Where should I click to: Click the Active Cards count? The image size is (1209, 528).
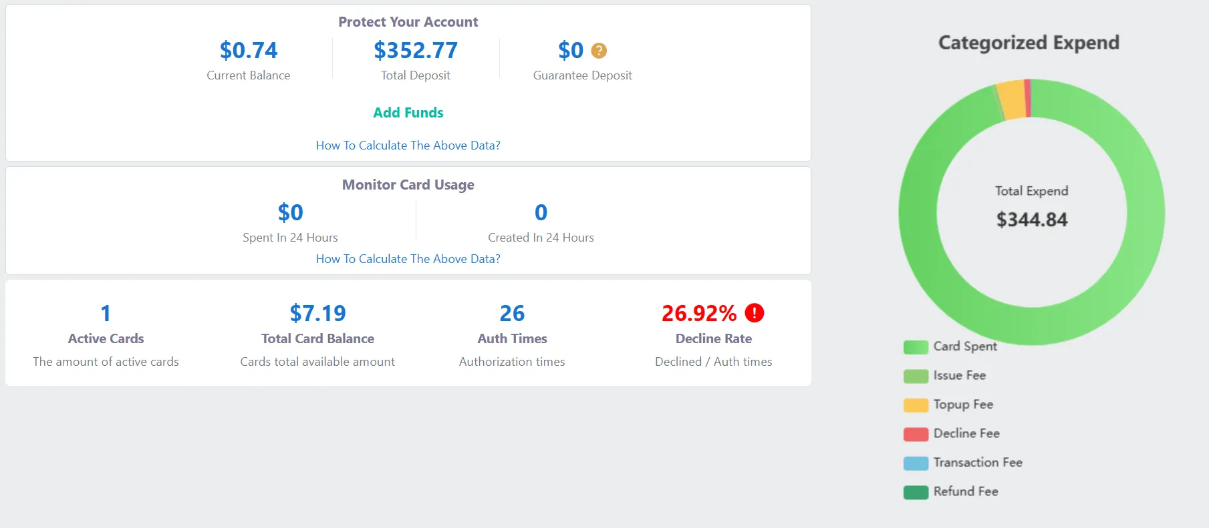(x=106, y=314)
